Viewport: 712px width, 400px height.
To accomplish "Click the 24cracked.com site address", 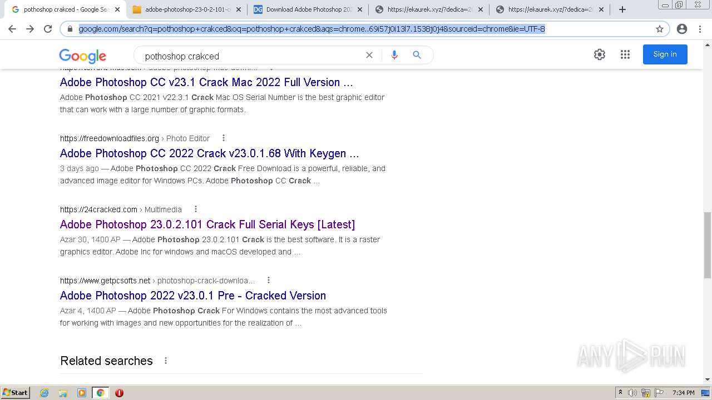I will (x=98, y=209).
